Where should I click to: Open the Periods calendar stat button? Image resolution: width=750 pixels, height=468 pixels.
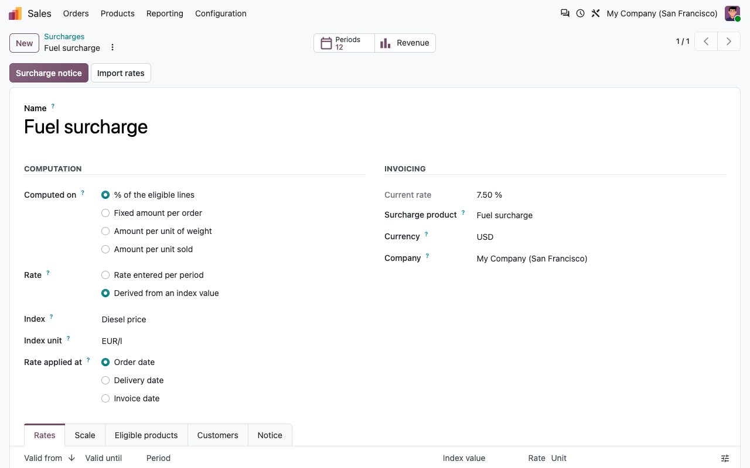pyautogui.click(x=344, y=43)
